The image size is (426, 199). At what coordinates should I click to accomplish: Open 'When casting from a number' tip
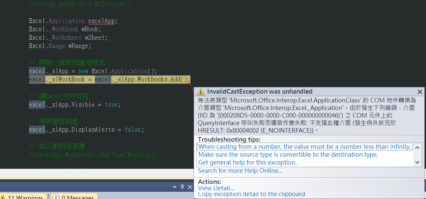point(305,147)
